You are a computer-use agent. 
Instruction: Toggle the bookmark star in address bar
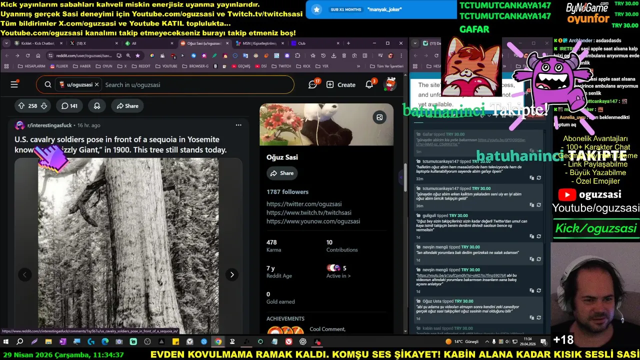click(x=137, y=55)
